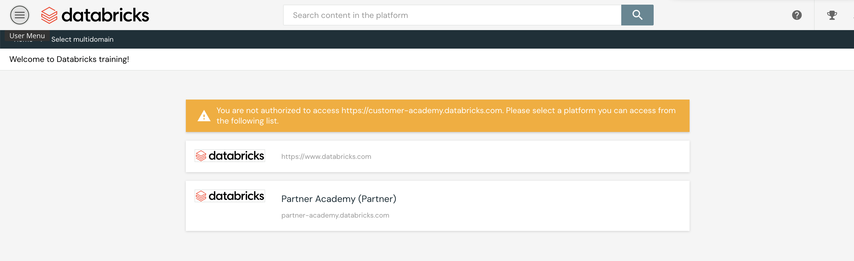
Task: Click the Databricks logo in the header
Action: tap(95, 15)
